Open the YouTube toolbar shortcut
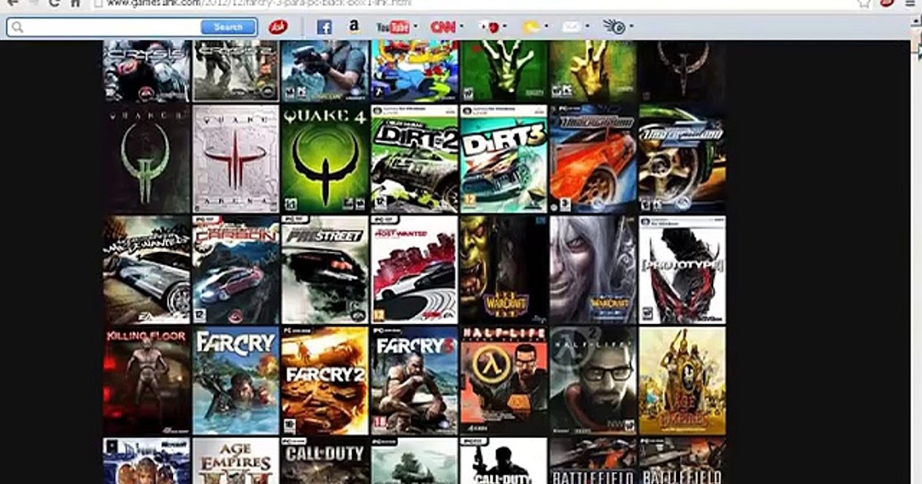The image size is (922, 484). (392, 27)
